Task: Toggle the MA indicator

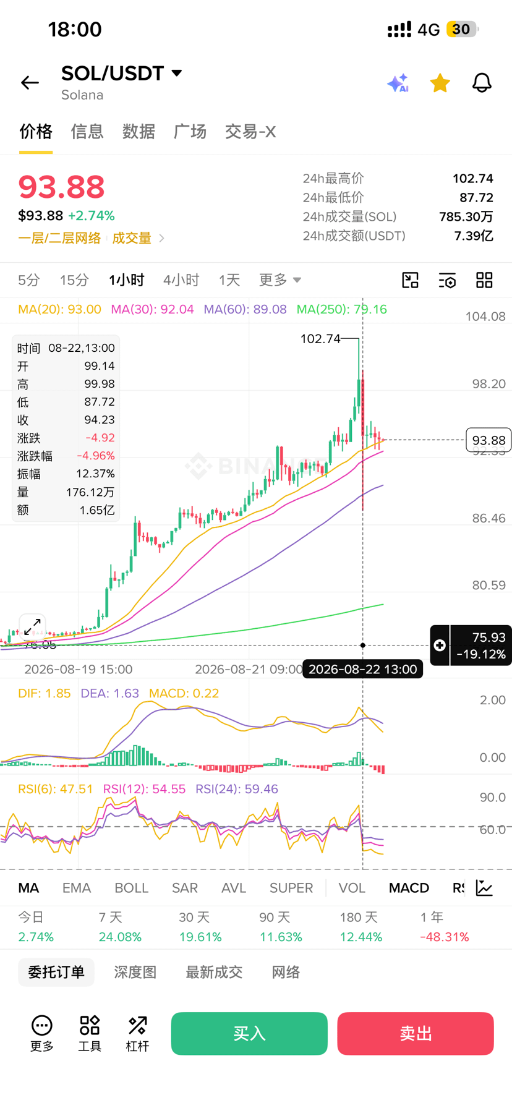Action: [x=28, y=888]
